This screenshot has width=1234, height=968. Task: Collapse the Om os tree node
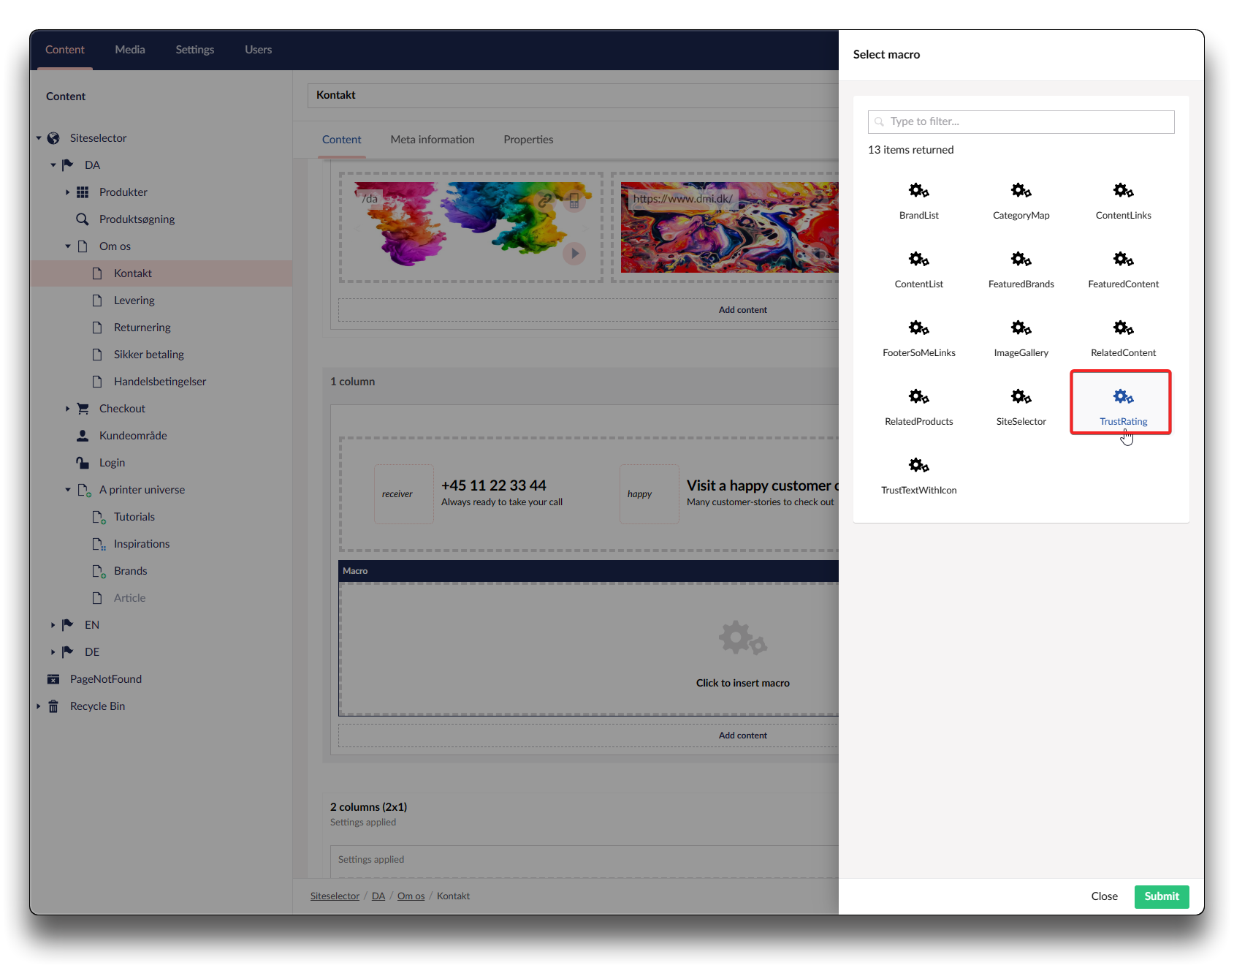[67, 246]
